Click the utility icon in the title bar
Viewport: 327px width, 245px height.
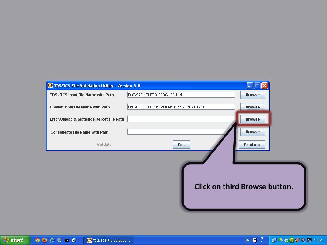pyautogui.click(x=50, y=85)
